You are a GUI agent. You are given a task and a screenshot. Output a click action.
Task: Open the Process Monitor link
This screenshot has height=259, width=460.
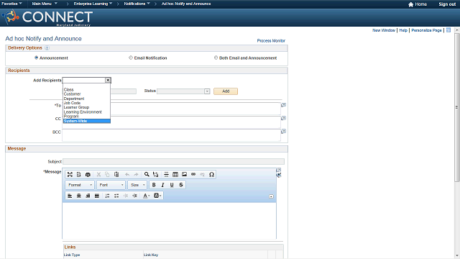[x=271, y=41]
